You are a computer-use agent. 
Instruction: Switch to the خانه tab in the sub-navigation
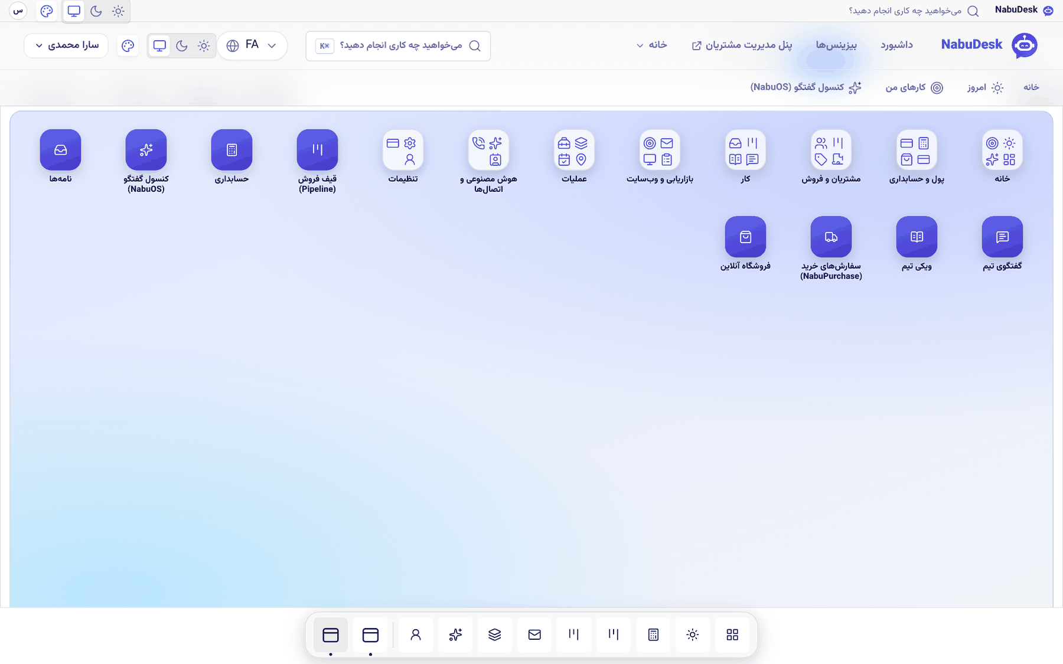(x=1031, y=87)
